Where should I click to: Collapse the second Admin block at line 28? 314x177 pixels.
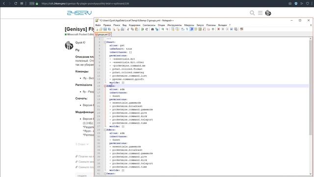[105, 130]
